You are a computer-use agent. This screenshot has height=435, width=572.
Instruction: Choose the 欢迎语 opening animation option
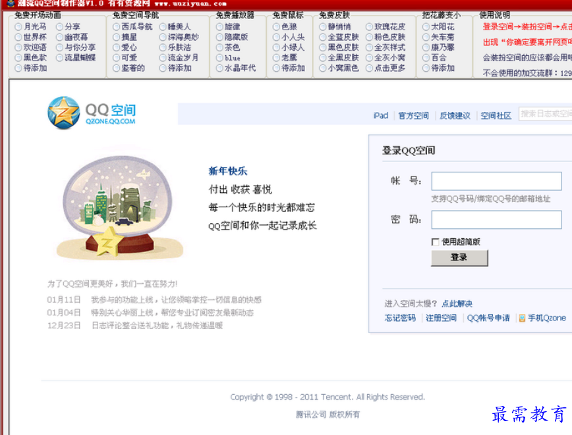tap(18, 47)
